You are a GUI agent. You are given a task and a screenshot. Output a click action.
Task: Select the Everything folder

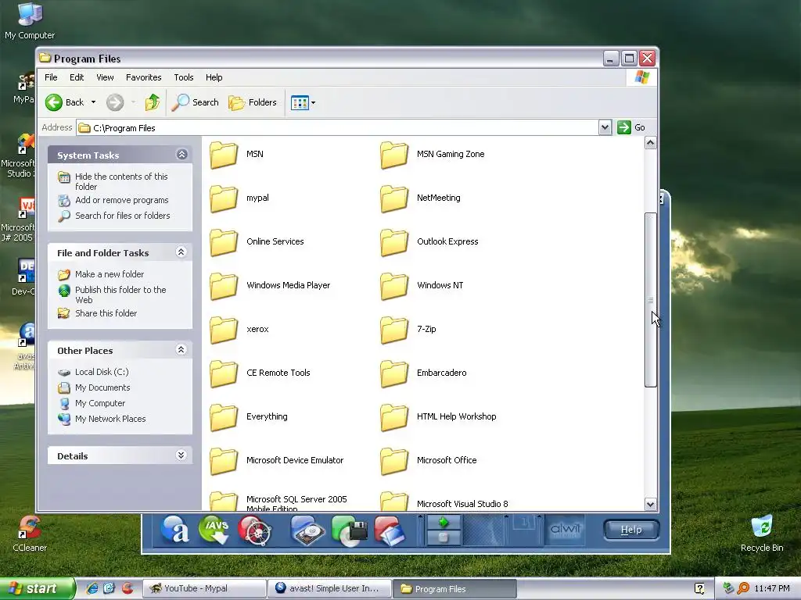pyautogui.click(x=249, y=417)
